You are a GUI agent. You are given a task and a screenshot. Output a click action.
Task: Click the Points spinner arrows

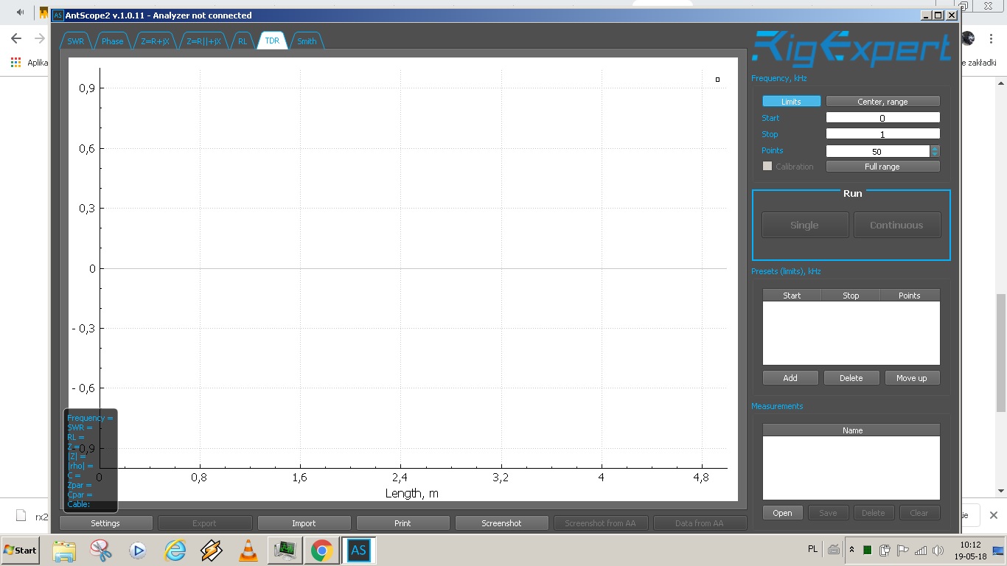point(935,151)
